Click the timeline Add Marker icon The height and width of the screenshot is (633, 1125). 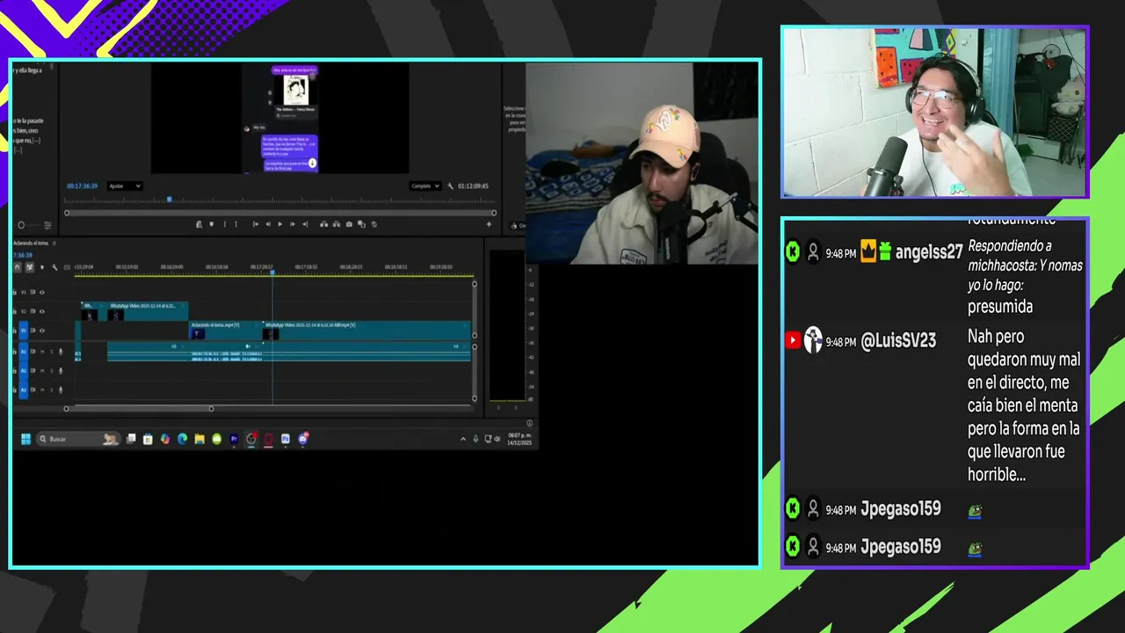(42, 267)
